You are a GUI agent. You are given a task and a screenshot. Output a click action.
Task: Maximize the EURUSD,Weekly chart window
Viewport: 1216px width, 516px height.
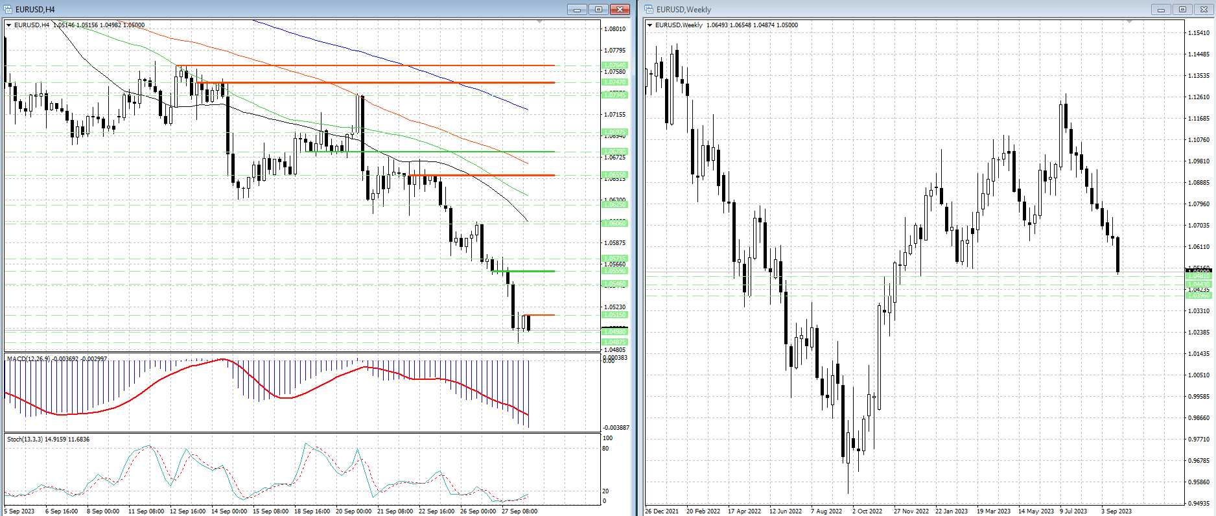pos(1182,9)
